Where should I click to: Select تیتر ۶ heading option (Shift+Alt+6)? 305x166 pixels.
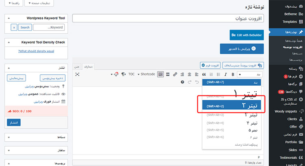click(231, 137)
